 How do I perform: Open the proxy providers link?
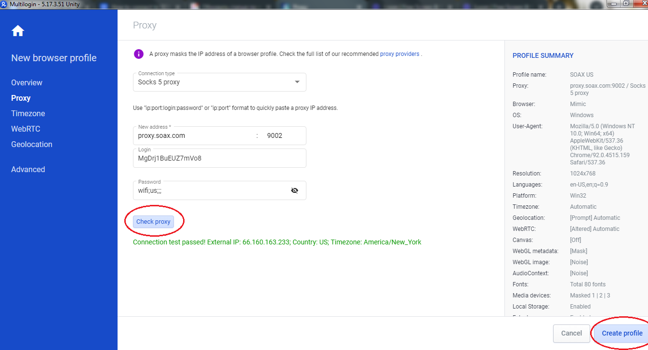click(399, 54)
